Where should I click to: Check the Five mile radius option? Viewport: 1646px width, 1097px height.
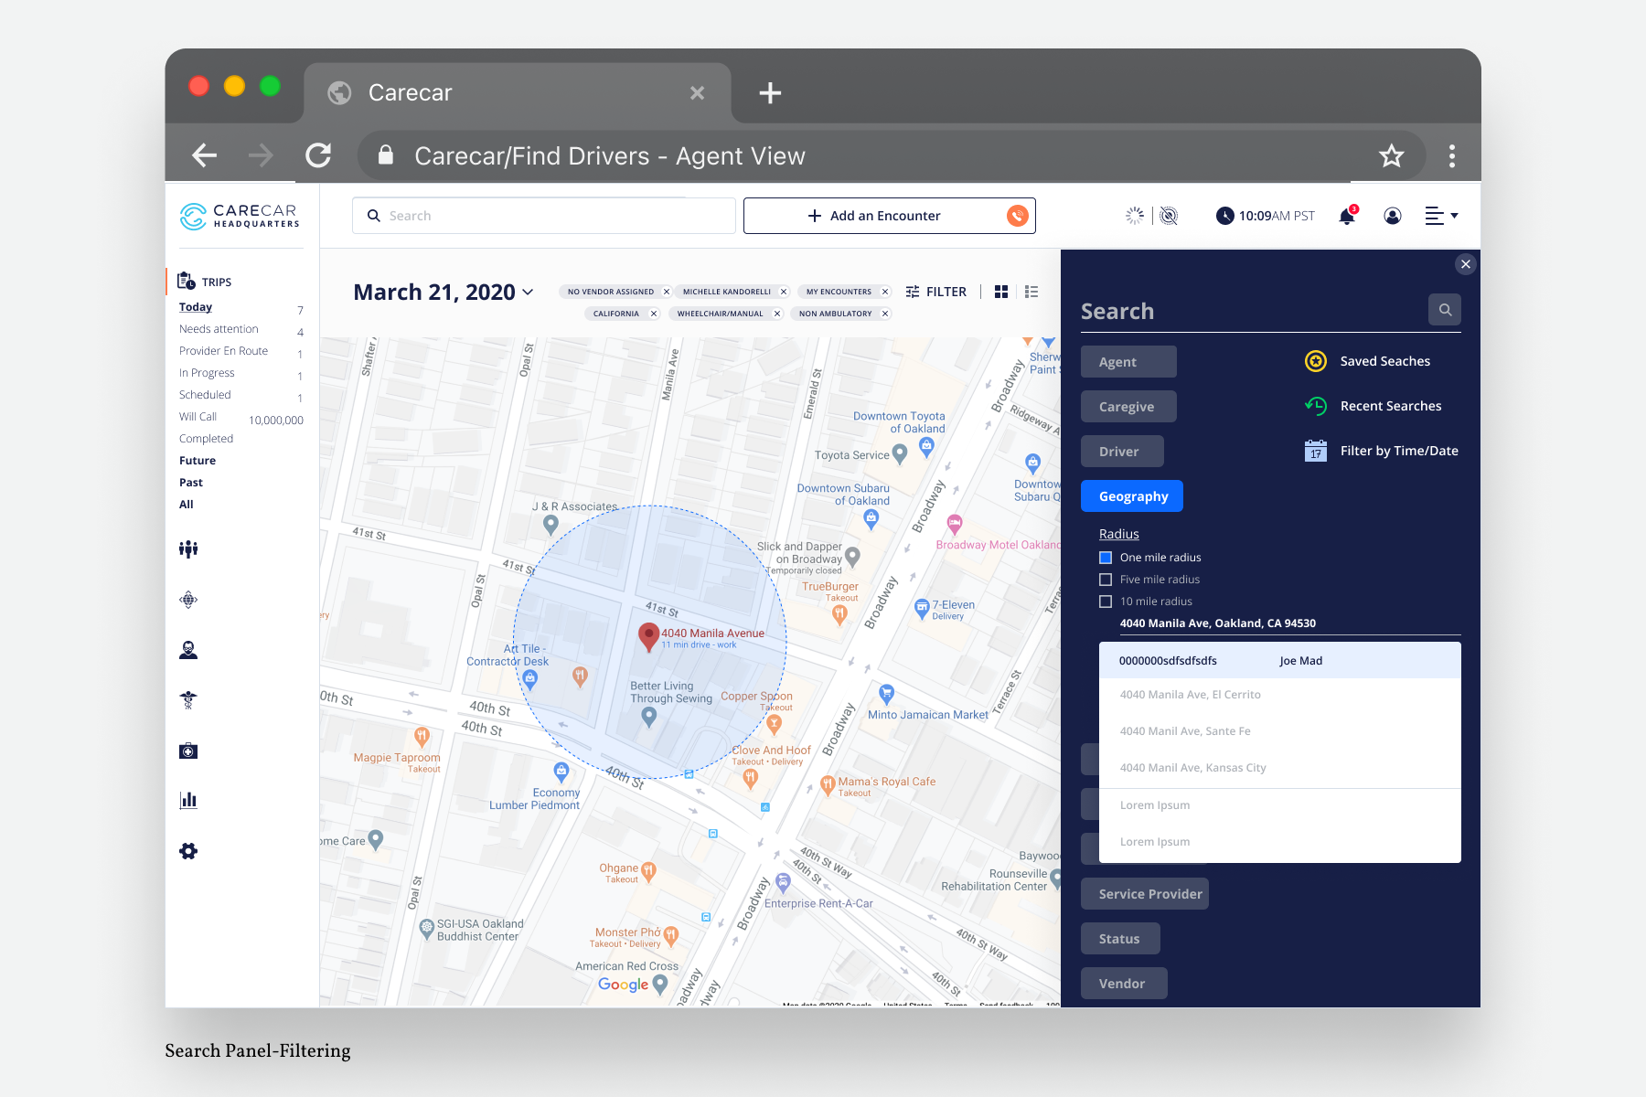(x=1104, y=579)
